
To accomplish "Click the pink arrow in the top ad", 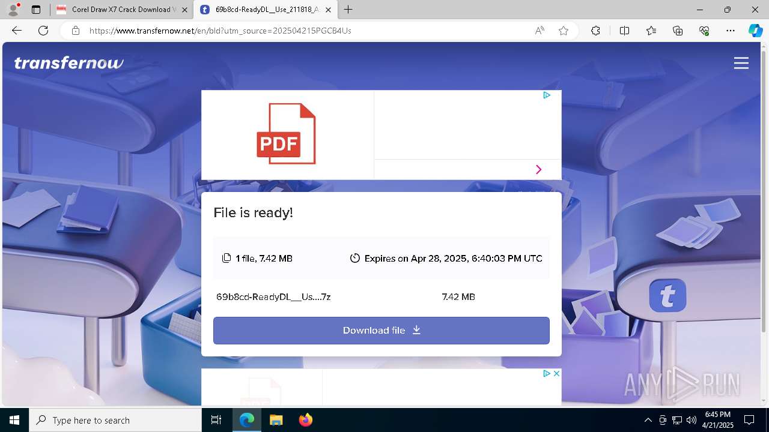I will click(x=538, y=170).
